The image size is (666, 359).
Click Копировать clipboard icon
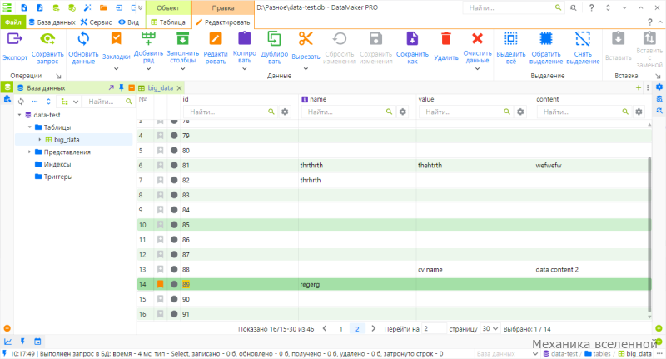click(x=244, y=38)
